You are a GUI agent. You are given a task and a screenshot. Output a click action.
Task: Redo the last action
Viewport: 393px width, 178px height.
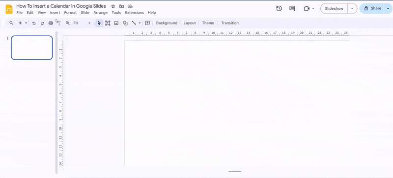(42, 23)
